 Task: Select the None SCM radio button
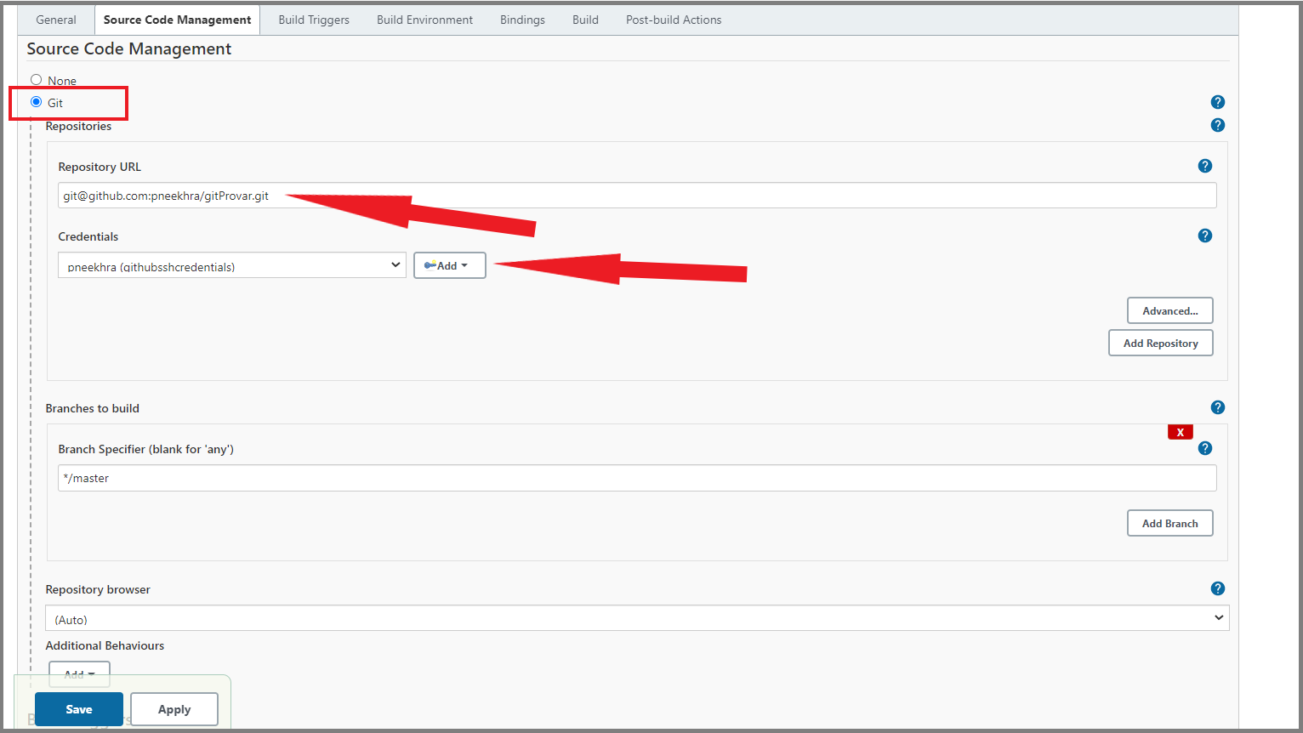pyautogui.click(x=37, y=80)
